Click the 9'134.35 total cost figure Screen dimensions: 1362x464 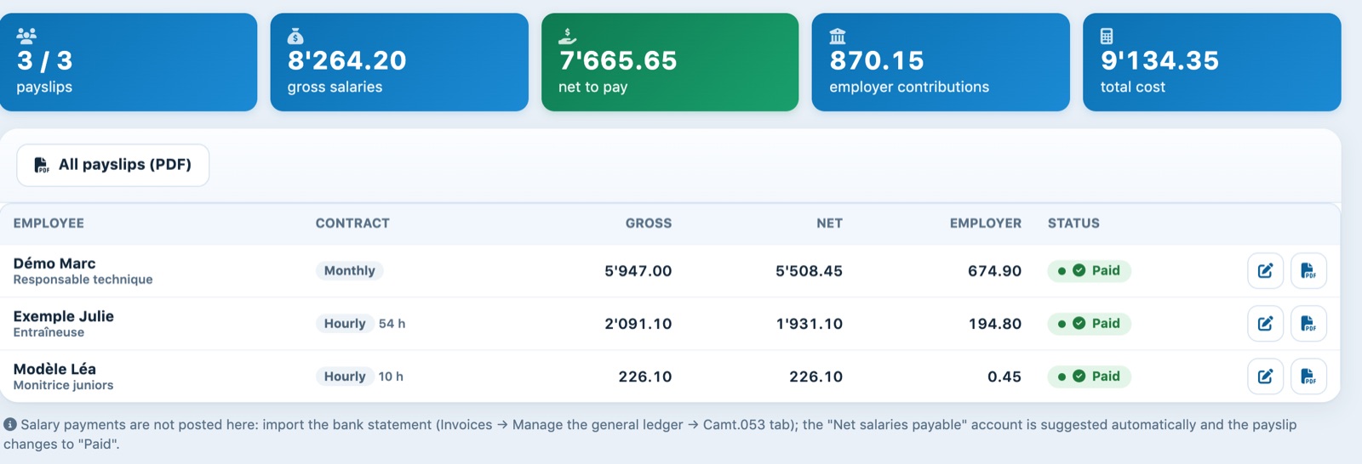pyautogui.click(x=1160, y=60)
